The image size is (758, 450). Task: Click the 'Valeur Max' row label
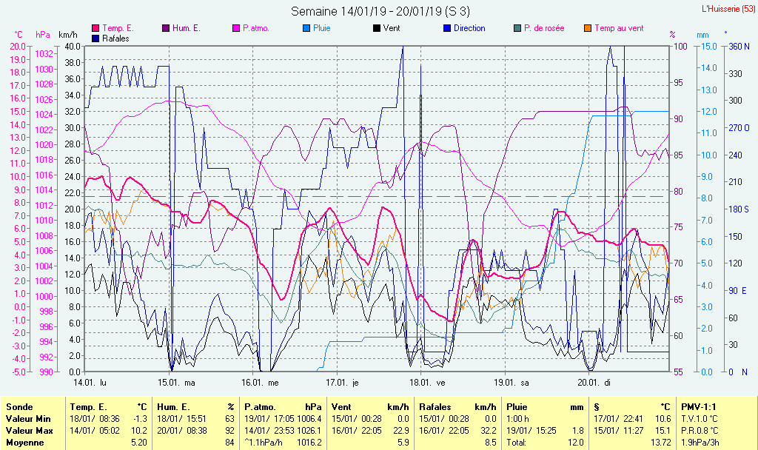point(29,431)
